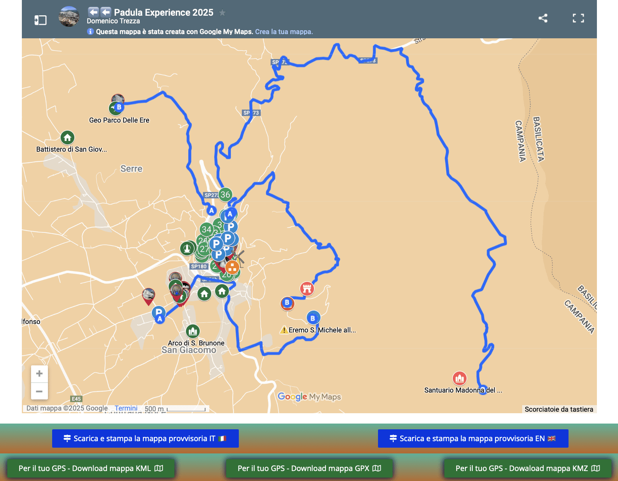Click the red castle marker icon
The width and height of the screenshot is (618, 481).
point(307,288)
